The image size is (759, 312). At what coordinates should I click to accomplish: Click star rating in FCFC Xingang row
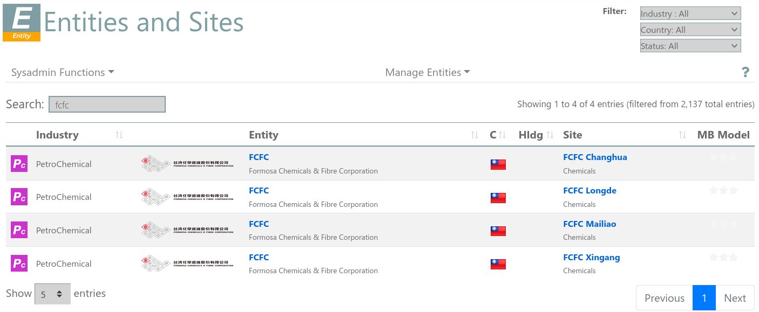point(723,257)
